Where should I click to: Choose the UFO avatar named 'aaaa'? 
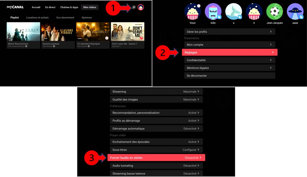coord(295,12)
